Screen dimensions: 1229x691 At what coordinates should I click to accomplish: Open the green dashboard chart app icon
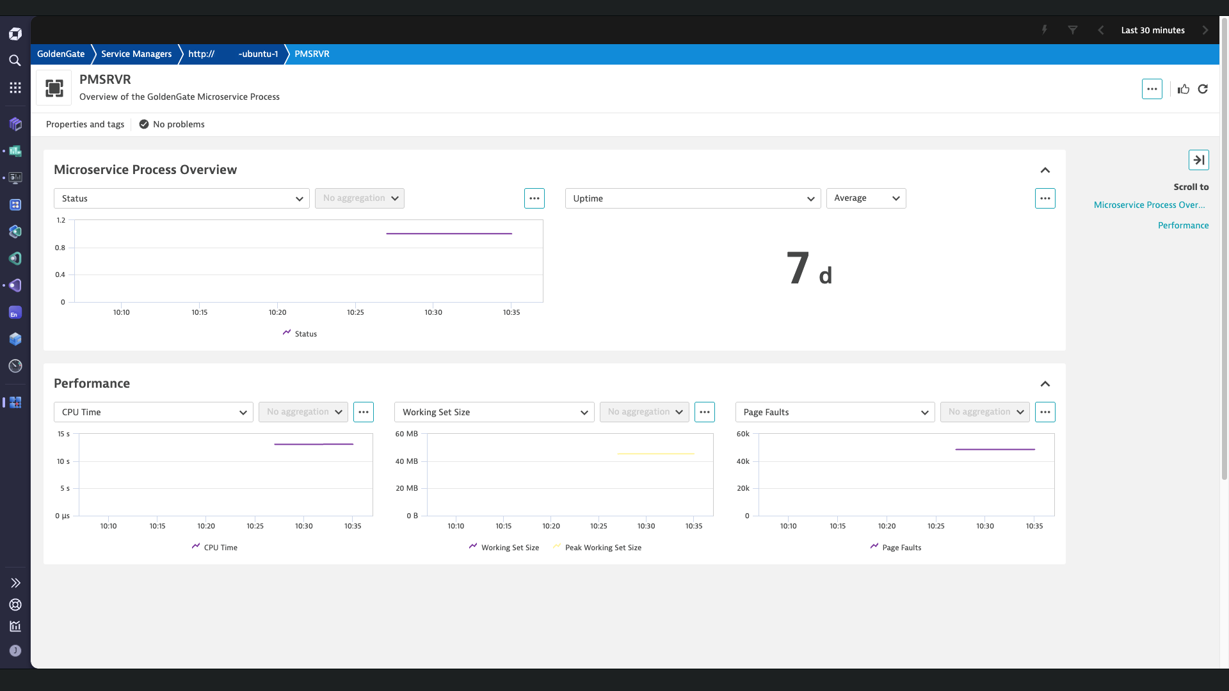pos(15,151)
